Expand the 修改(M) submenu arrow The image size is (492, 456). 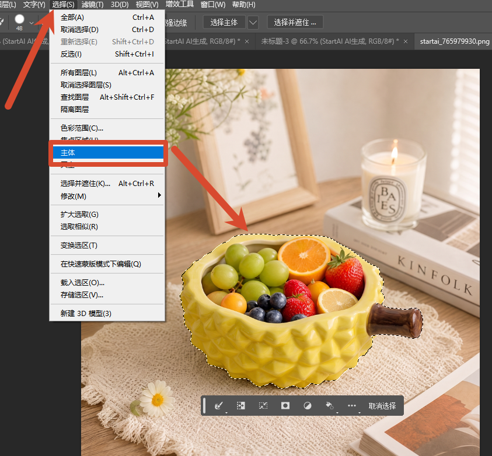(x=159, y=195)
